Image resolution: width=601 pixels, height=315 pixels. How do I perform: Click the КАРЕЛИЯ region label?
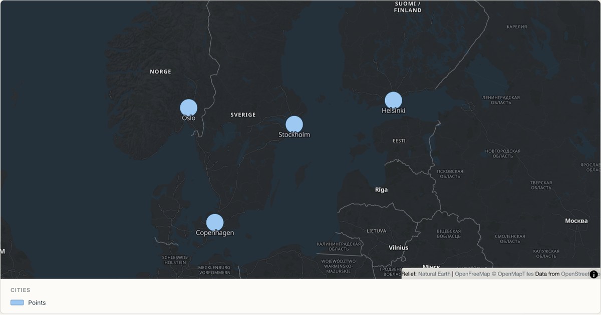(517, 27)
